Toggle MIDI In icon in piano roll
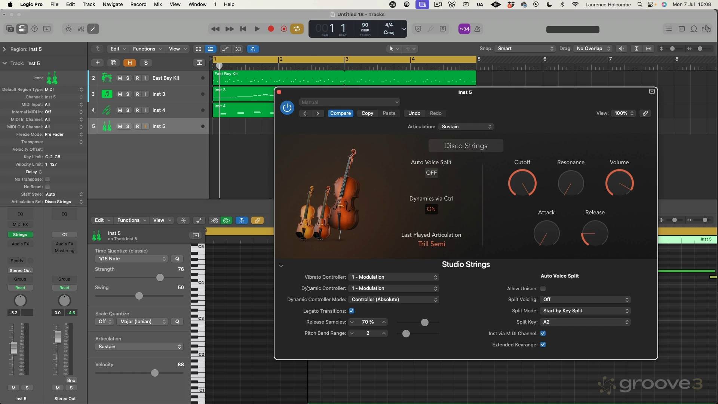Viewport: 718px width, 404px height. tap(215, 221)
